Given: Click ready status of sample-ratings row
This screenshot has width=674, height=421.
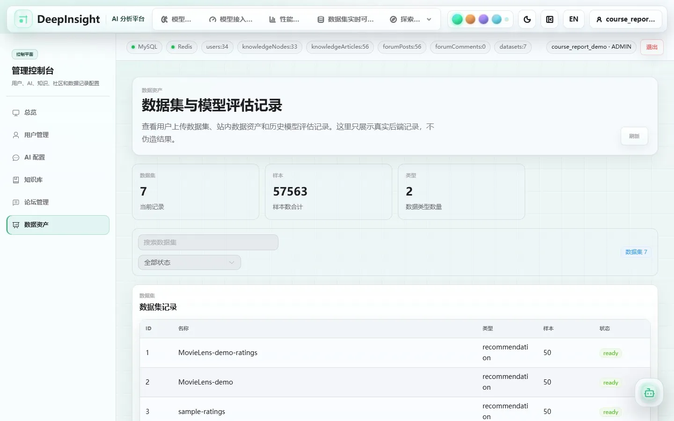Looking at the screenshot, I should pyautogui.click(x=610, y=412).
